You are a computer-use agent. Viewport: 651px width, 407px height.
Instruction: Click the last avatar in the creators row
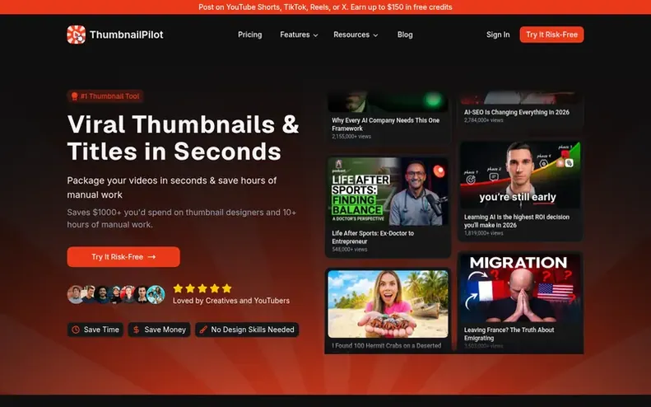click(x=156, y=294)
